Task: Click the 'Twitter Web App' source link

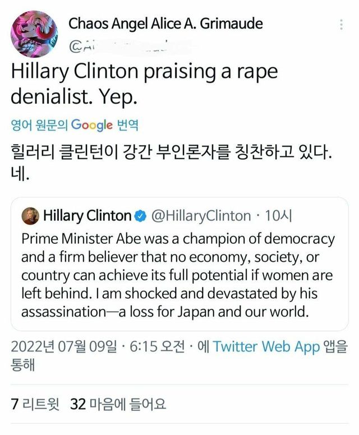Action: 266,347
